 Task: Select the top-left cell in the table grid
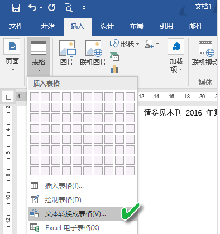[x=35, y=97]
